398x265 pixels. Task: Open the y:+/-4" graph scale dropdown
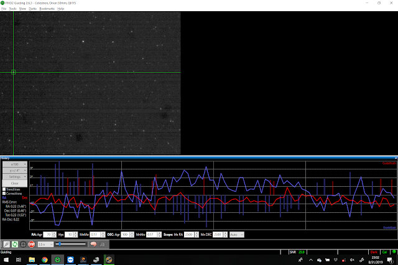coord(15,171)
